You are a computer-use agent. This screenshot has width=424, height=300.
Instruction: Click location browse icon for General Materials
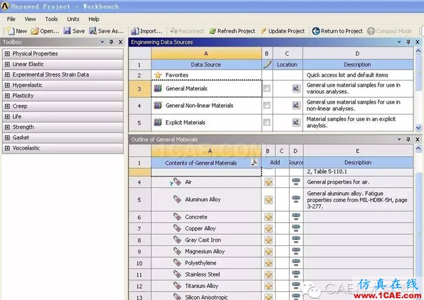pos(296,88)
